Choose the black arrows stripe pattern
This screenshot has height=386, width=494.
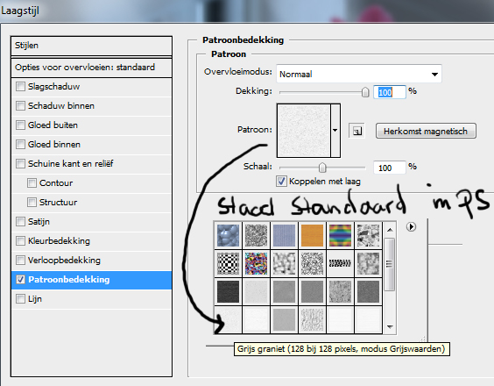[x=340, y=263]
